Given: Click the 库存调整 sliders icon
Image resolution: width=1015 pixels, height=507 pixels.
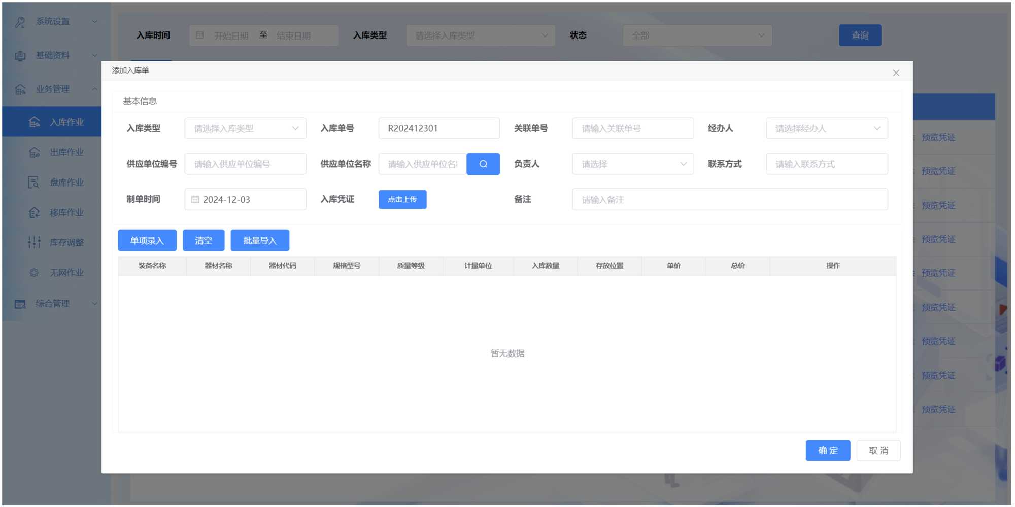Looking at the screenshot, I should point(34,242).
